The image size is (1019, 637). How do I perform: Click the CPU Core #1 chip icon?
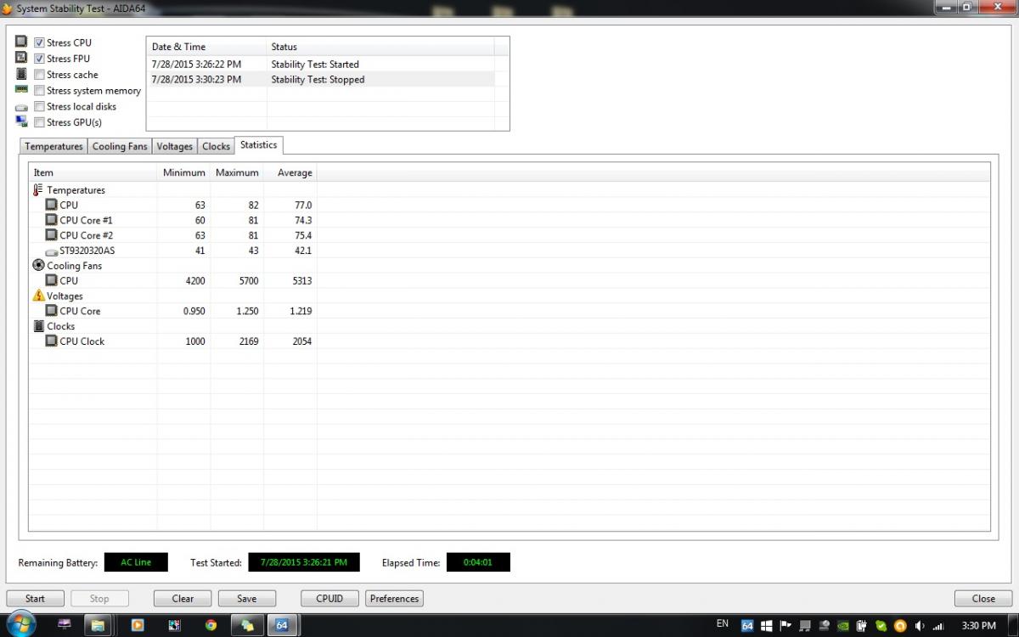click(51, 220)
